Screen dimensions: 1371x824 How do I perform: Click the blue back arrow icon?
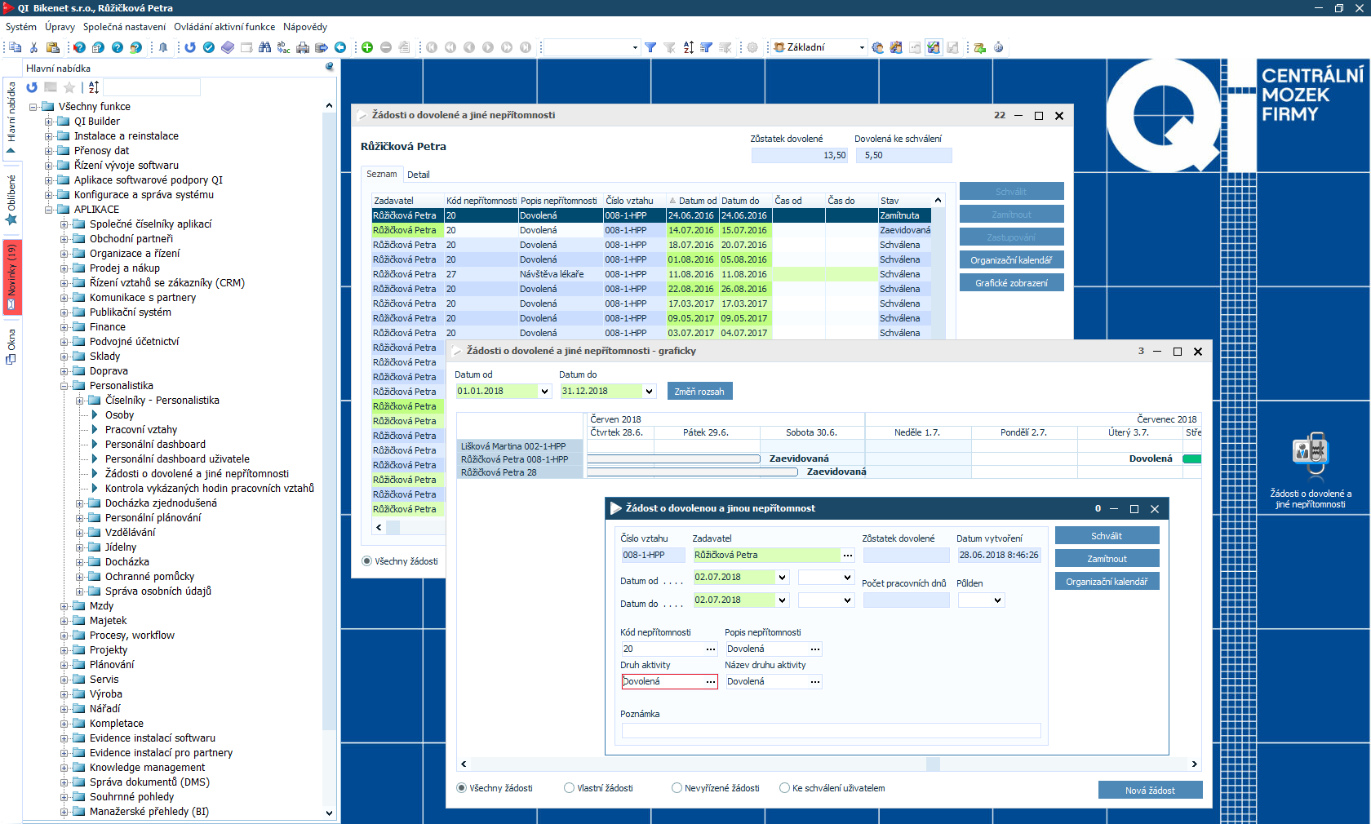[340, 47]
